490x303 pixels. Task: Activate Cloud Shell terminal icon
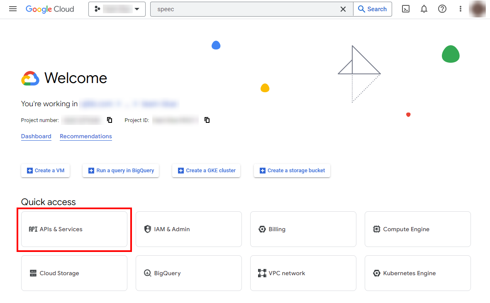[x=406, y=9]
